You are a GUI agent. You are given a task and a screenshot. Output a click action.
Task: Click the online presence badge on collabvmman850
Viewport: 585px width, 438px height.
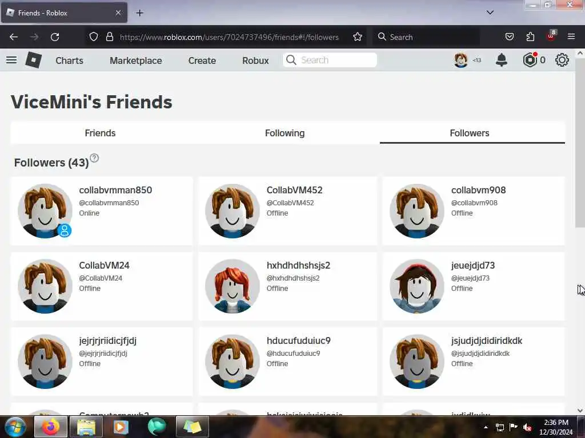click(x=65, y=230)
